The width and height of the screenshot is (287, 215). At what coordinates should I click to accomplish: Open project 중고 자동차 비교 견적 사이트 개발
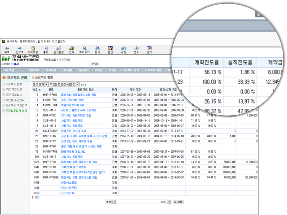(82, 147)
